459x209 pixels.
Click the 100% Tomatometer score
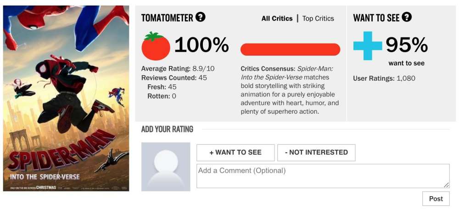tap(202, 45)
